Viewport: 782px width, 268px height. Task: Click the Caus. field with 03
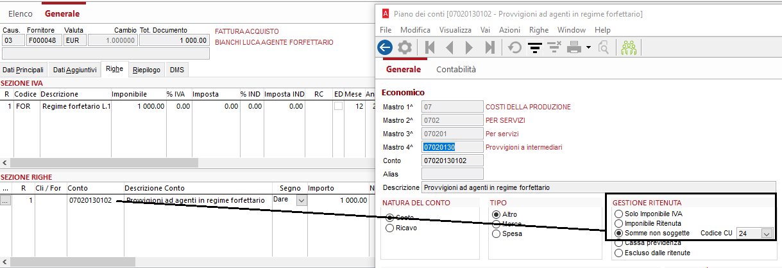tap(13, 40)
